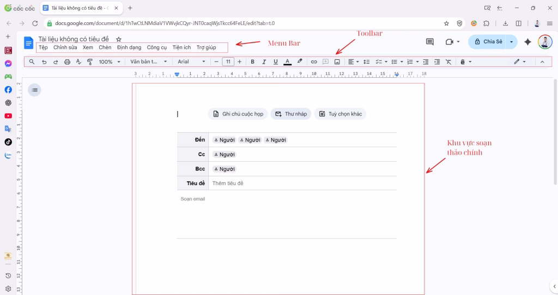Redo the last action

point(56,62)
